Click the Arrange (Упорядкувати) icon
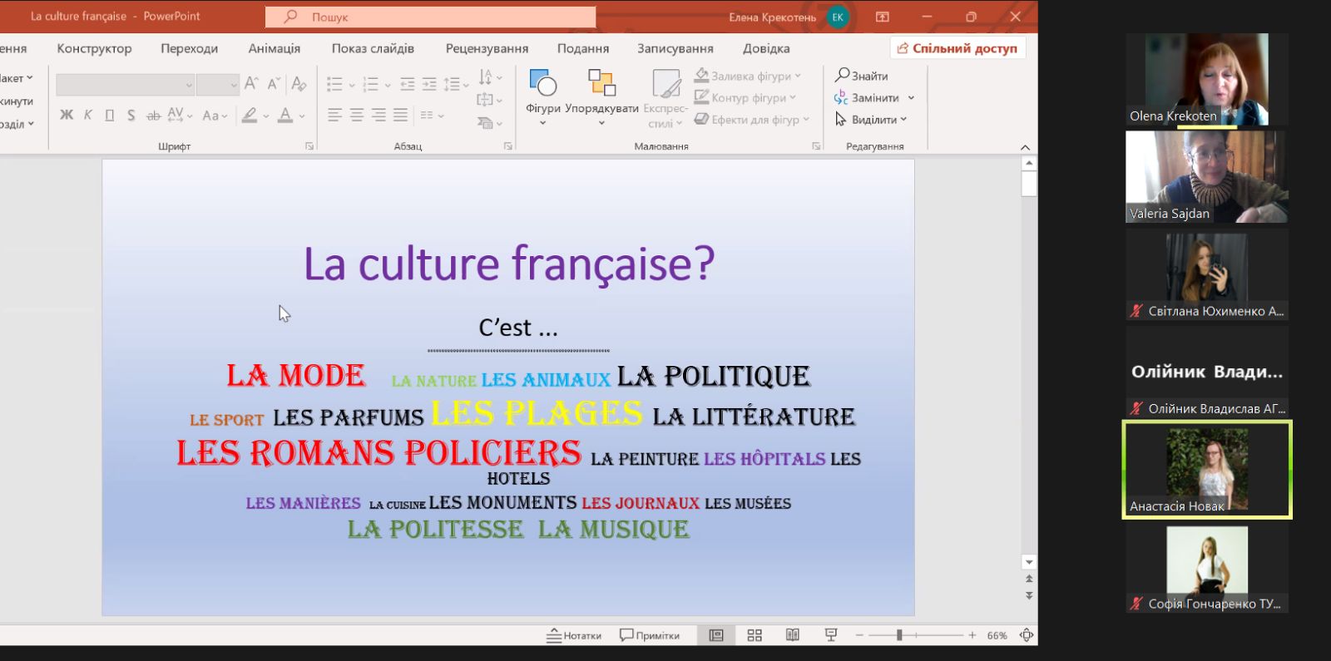The height and width of the screenshot is (661, 1331). pos(601,83)
